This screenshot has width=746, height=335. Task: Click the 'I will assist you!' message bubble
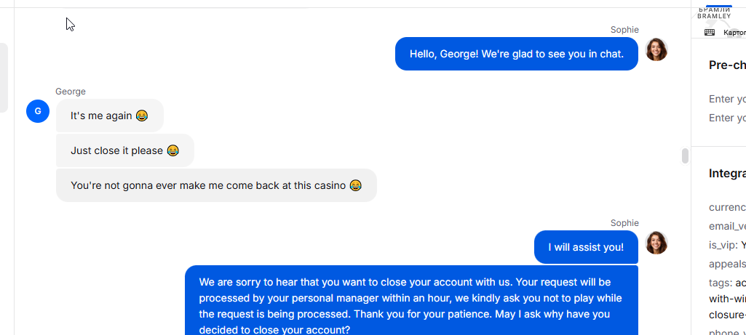coord(586,247)
